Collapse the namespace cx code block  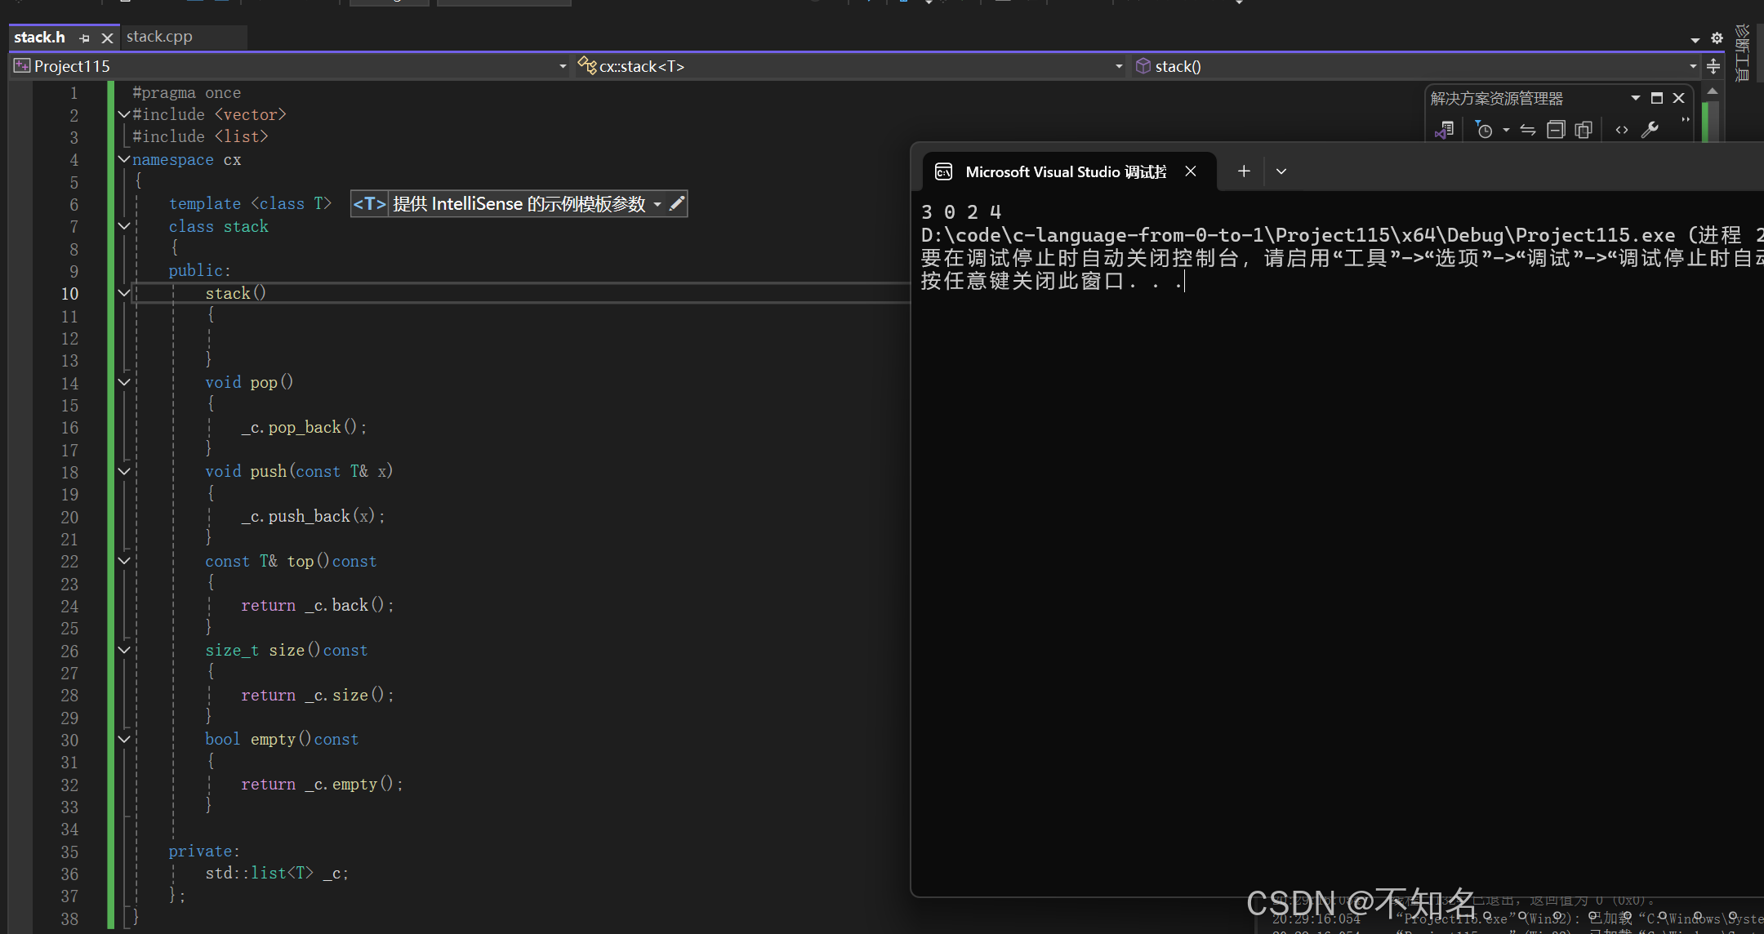coord(124,159)
